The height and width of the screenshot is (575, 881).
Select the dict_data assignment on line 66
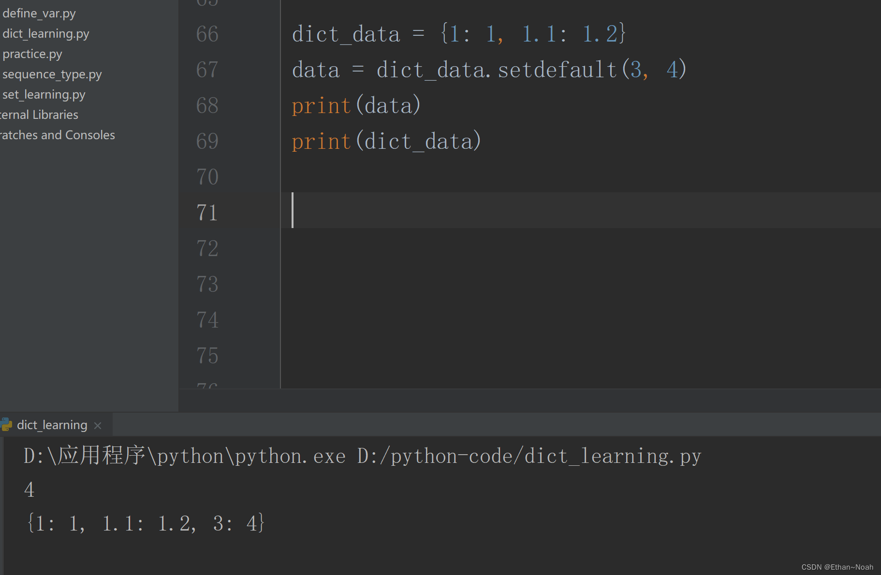[458, 33]
